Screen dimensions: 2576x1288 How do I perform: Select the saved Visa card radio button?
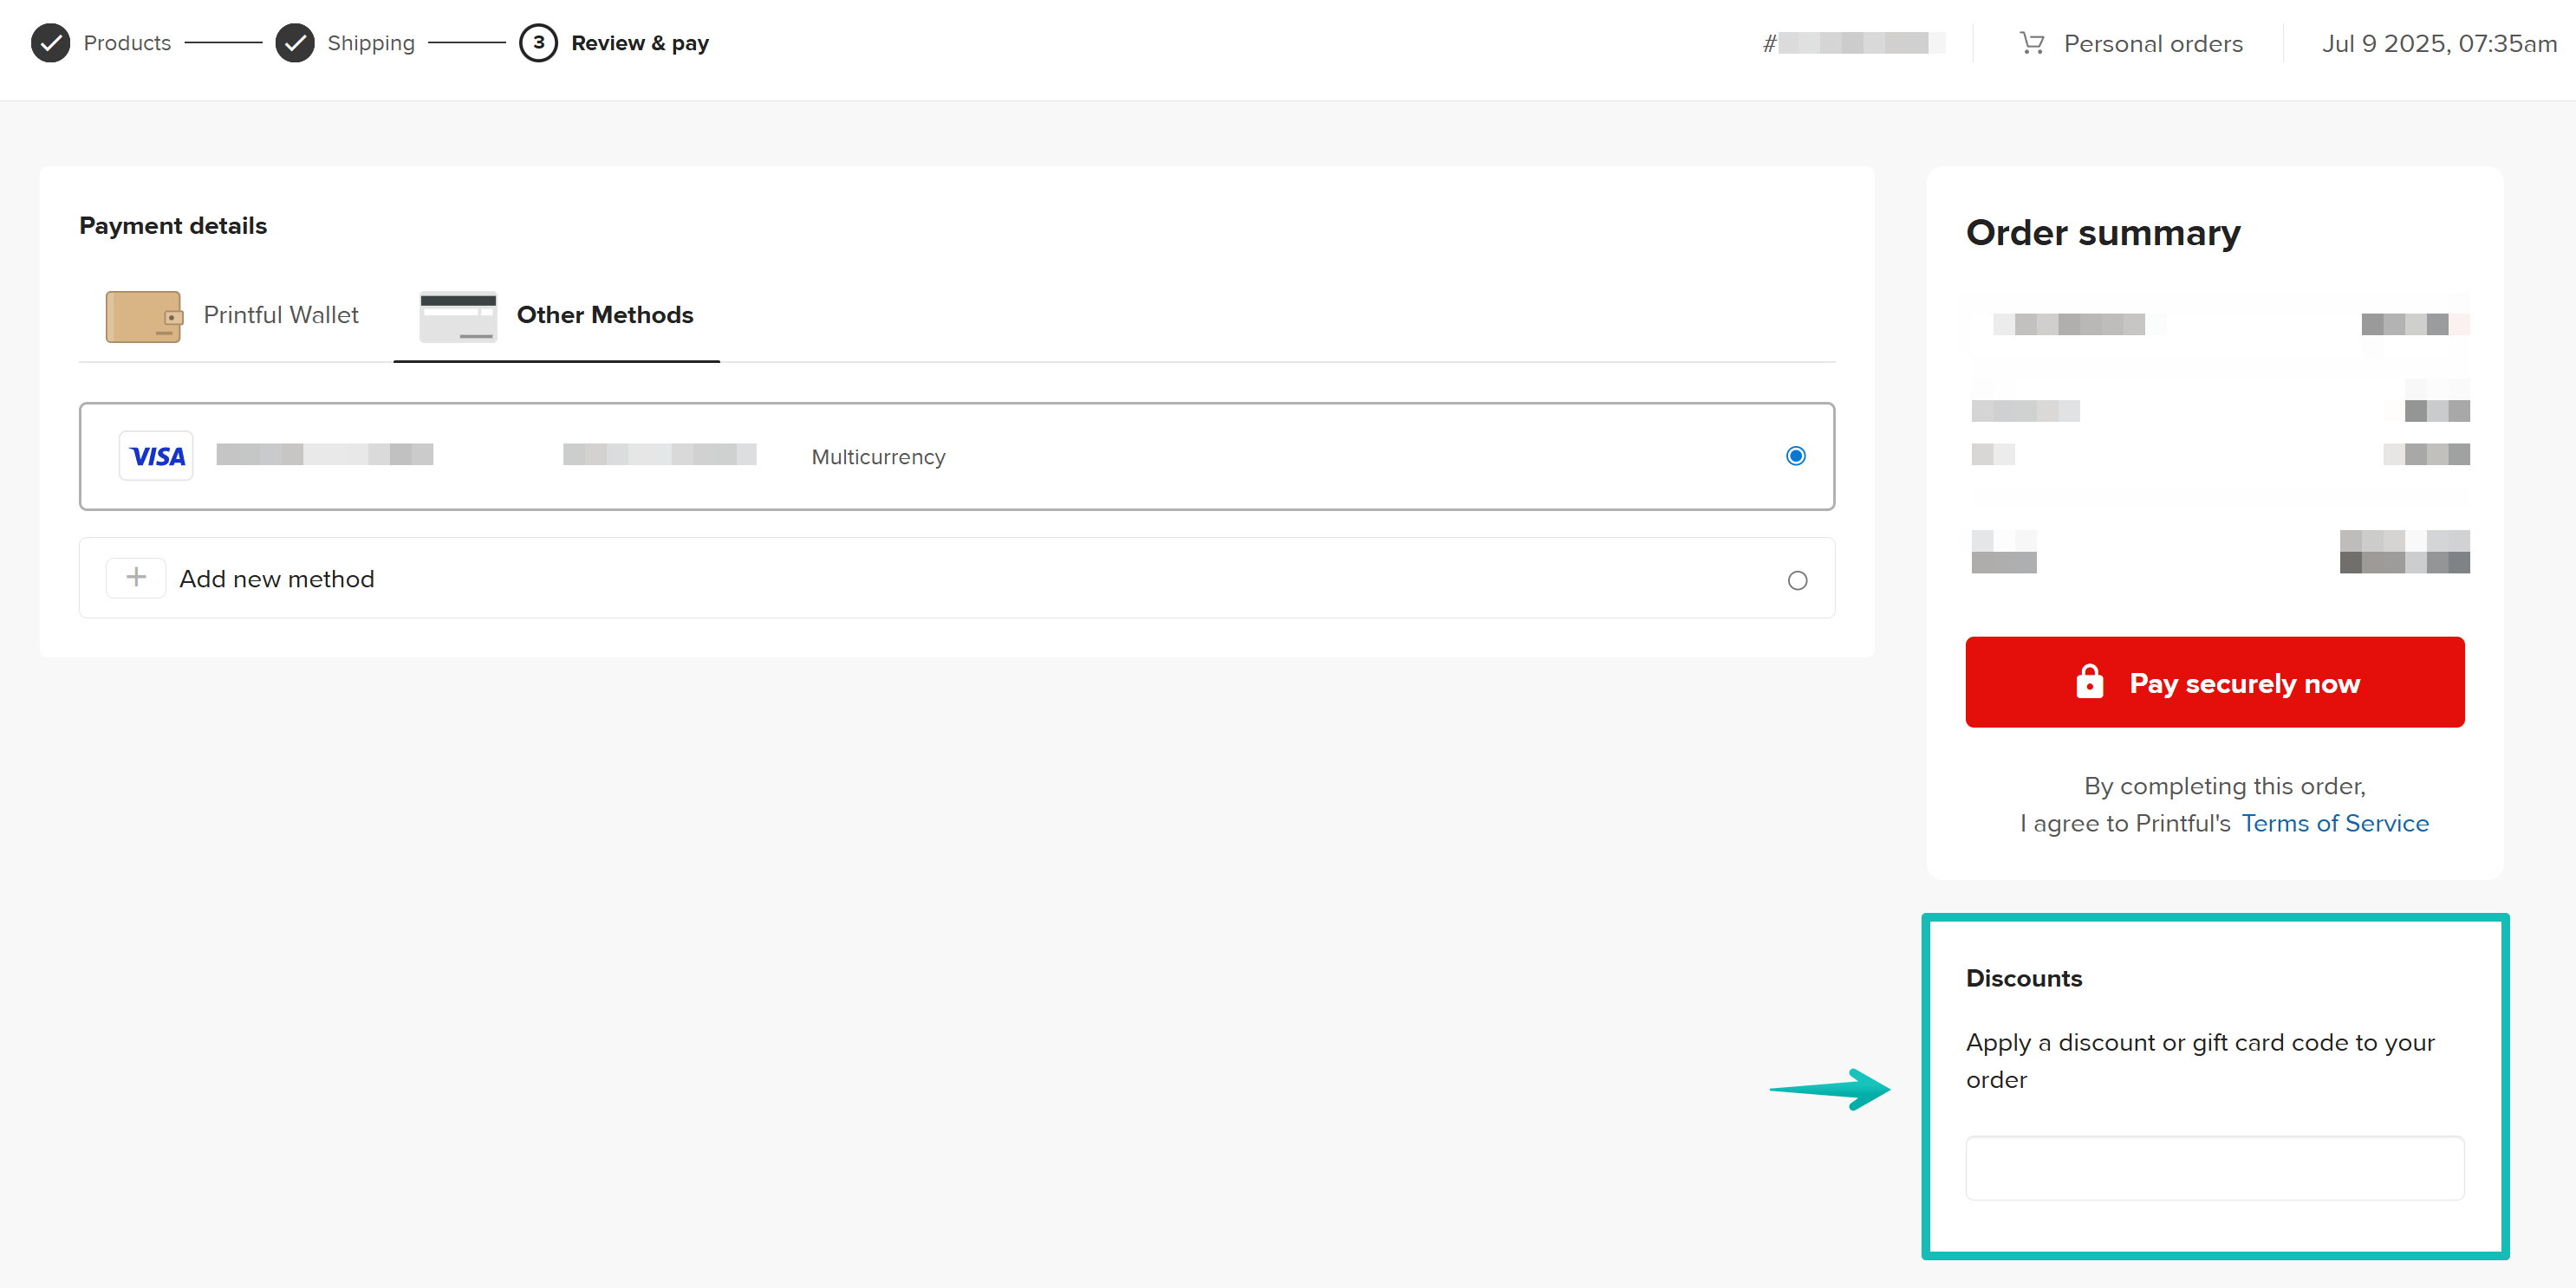[x=1795, y=456]
